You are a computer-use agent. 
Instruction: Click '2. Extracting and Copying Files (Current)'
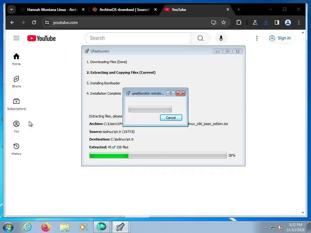(121, 73)
